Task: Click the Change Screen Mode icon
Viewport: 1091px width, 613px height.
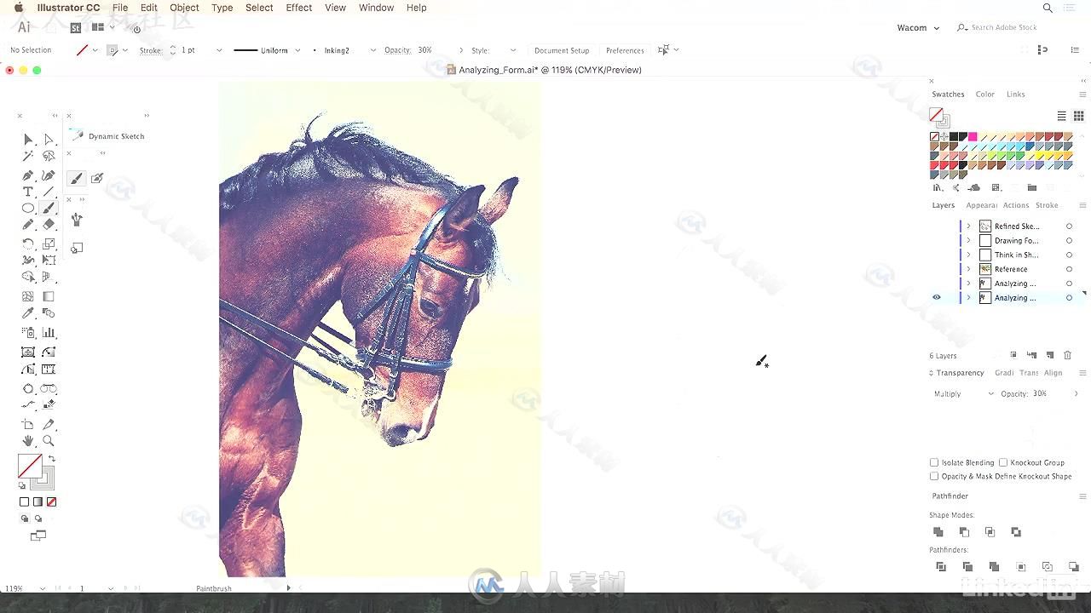Action: (x=38, y=536)
